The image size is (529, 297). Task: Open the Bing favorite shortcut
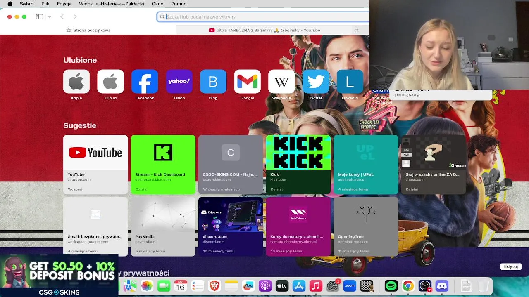(x=213, y=81)
